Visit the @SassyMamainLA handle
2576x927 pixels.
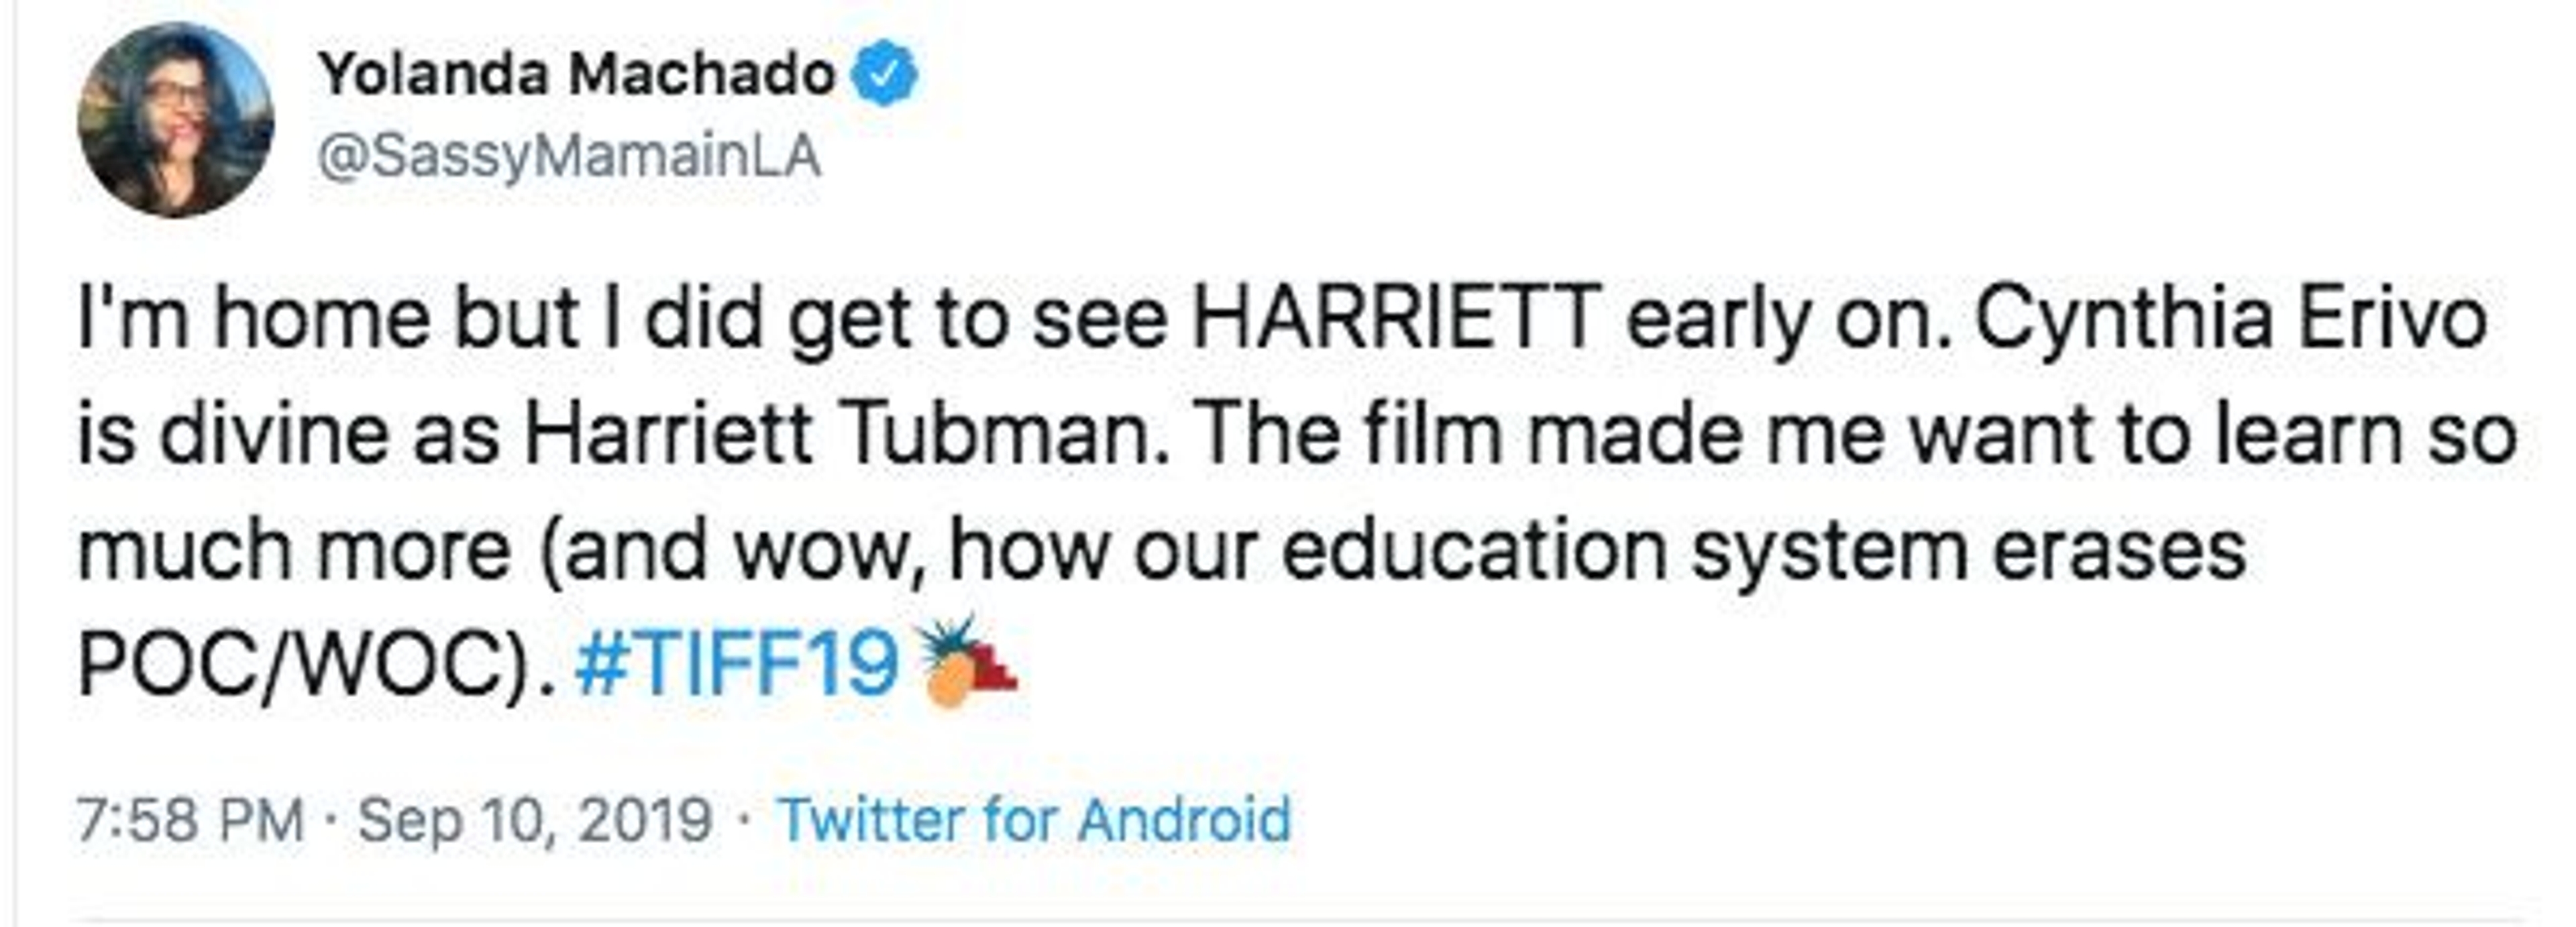point(568,158)
